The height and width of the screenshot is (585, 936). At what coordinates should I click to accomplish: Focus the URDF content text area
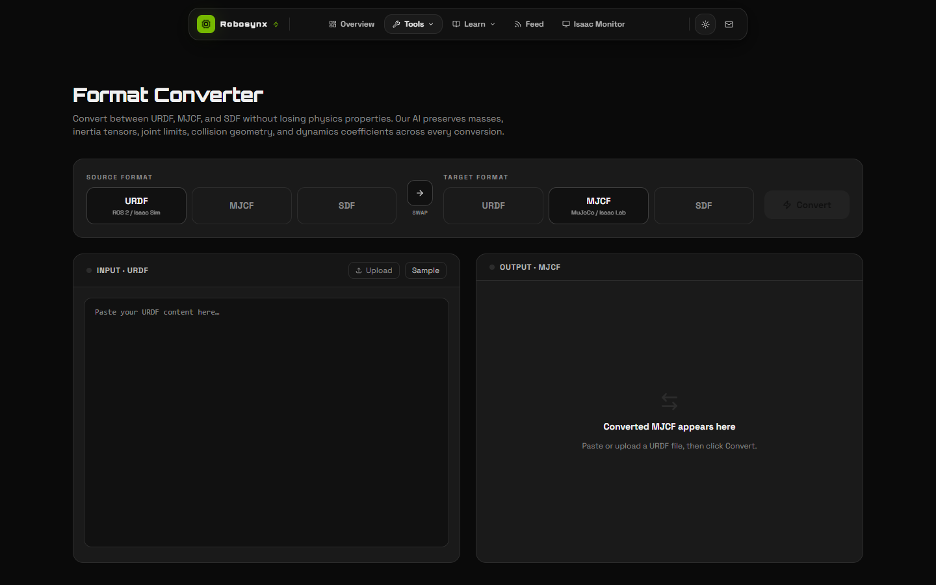266,422
